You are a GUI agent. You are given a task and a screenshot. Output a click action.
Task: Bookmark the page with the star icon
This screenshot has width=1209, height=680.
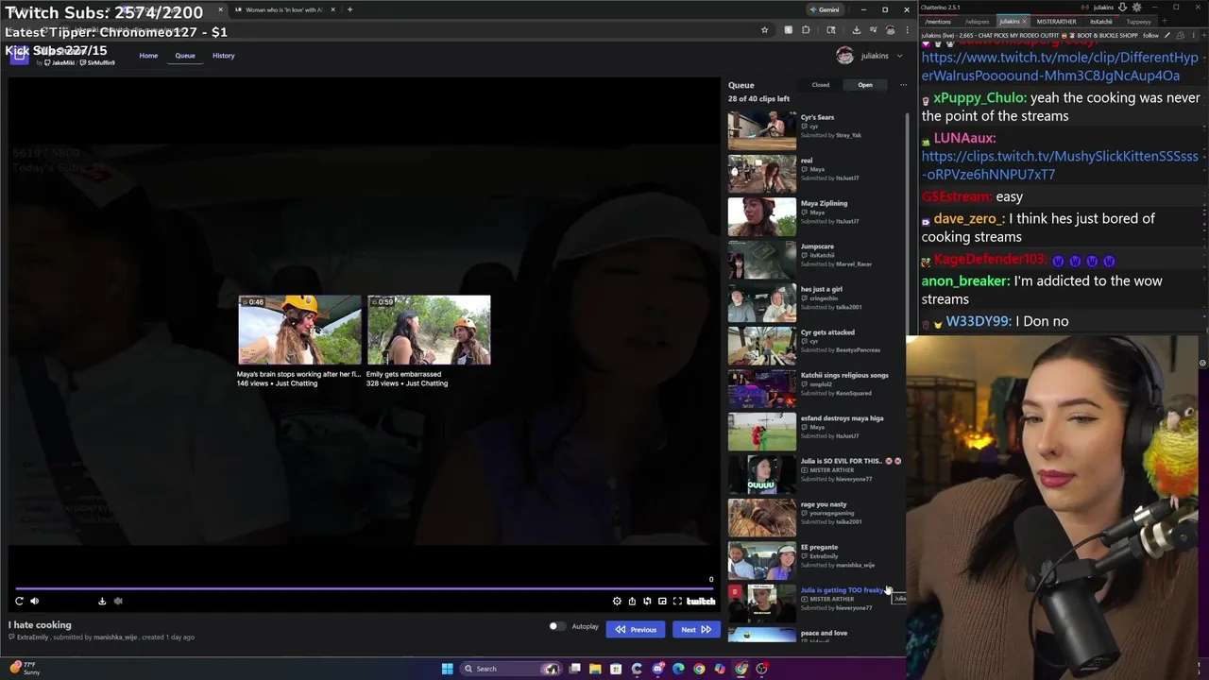[764, 30]
